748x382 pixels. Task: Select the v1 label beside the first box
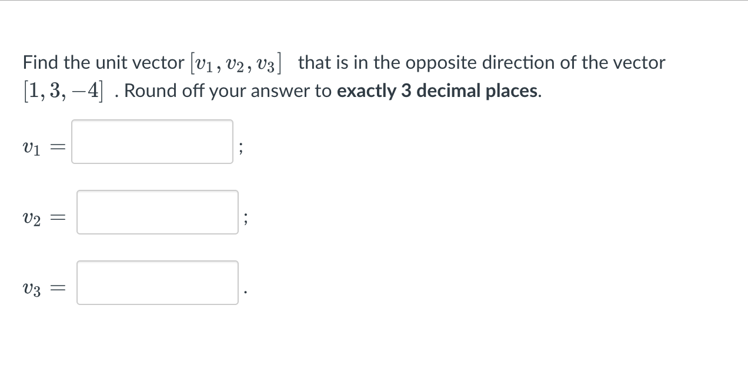pos(31,148)
